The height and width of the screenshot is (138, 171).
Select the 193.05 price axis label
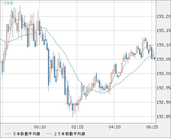pyautogui.click(x=164, y=59)
